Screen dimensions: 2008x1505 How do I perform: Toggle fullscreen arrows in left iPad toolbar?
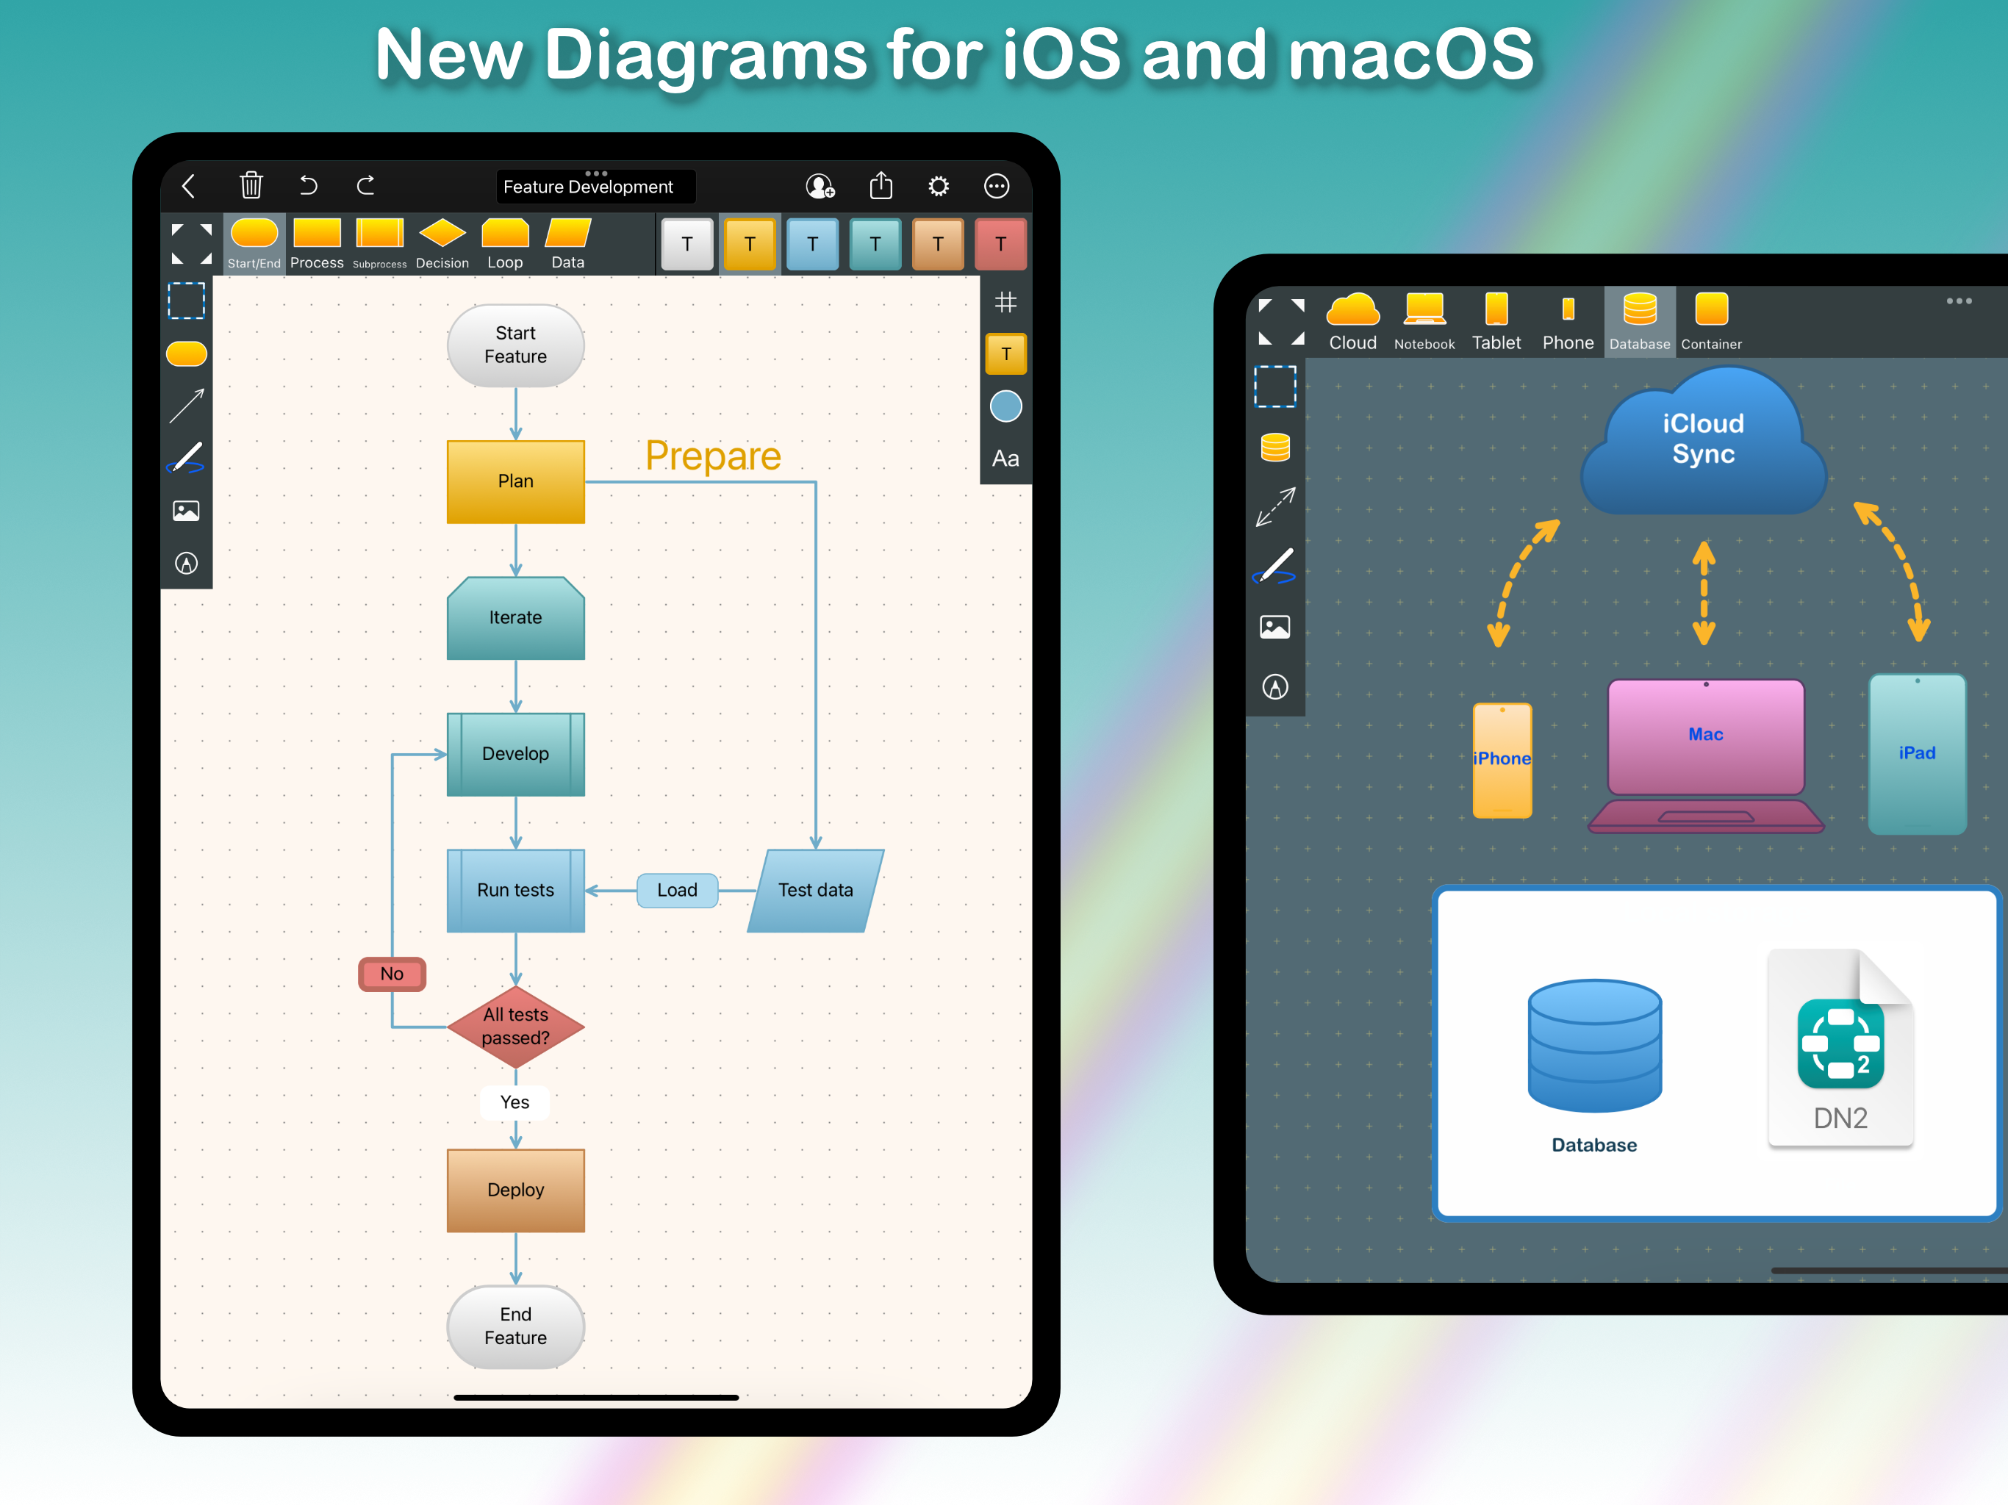(x=192, y=243)
